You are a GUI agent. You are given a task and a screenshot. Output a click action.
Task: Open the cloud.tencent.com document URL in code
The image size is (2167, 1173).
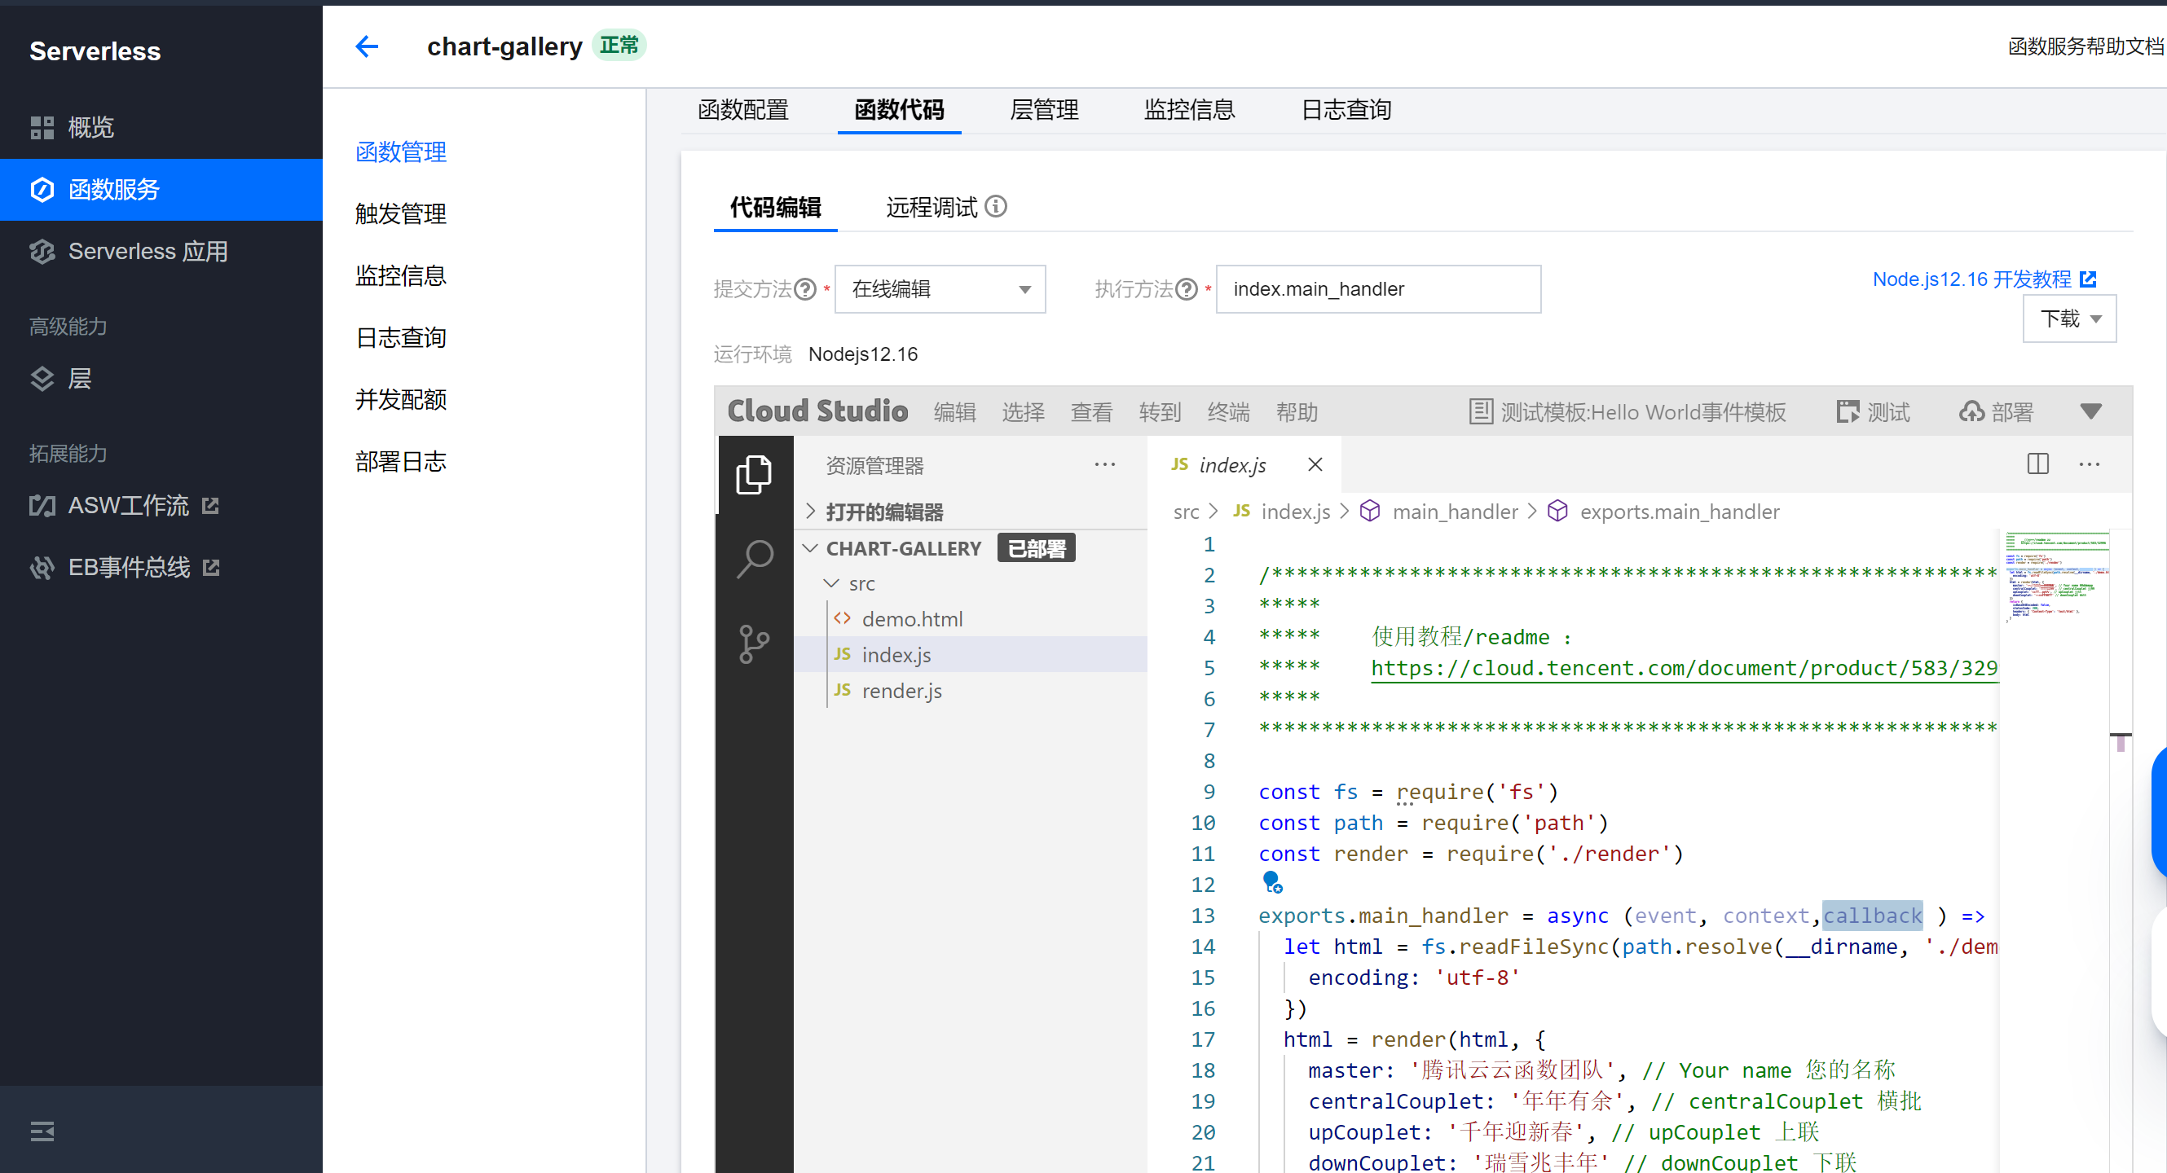point(1685,669)
